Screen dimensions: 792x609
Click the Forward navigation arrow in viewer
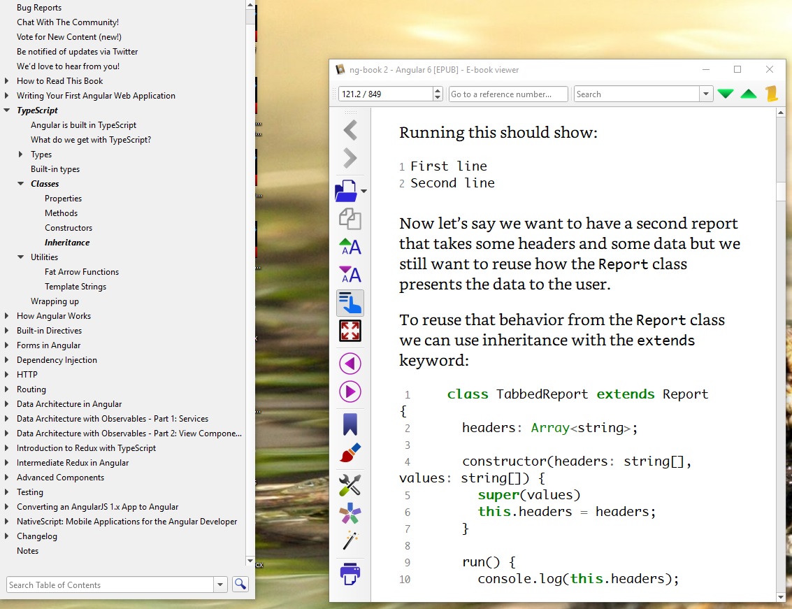click(350, 158)
